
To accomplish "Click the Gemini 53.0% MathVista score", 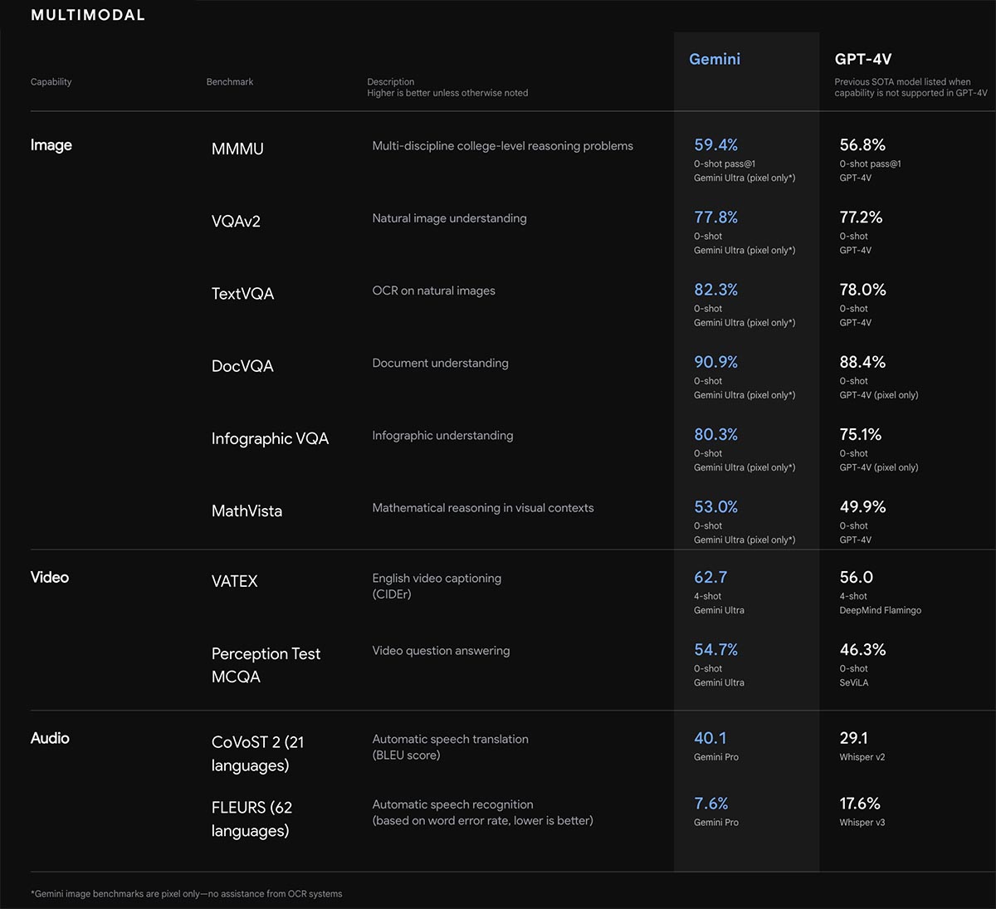I will 716,506.
